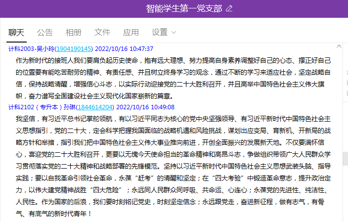348x222 pixels.
Task: Open the 聊天 tab
Action: pos(16,33)
